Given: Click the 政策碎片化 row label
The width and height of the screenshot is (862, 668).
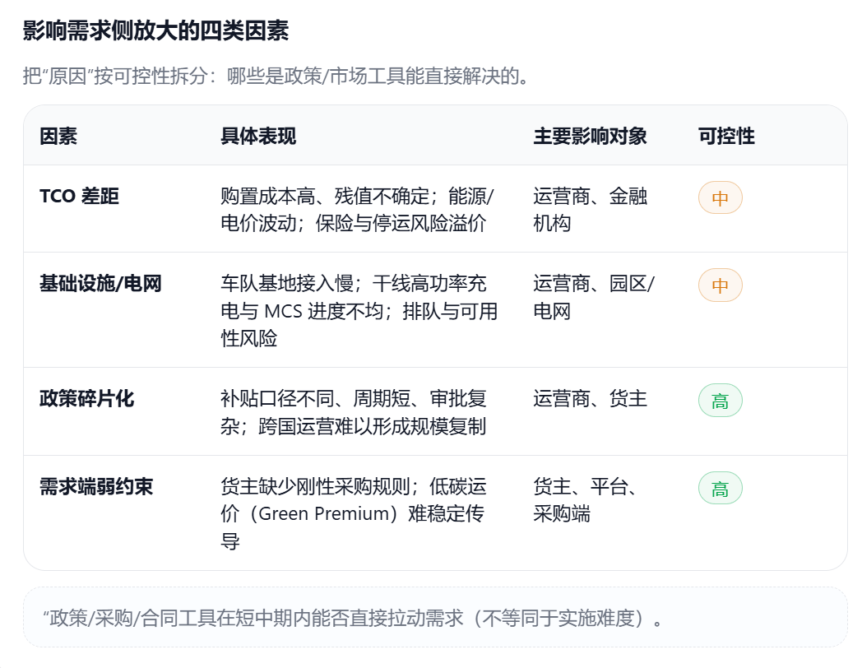Looking at the screenshot, I should tap(86, 399).
